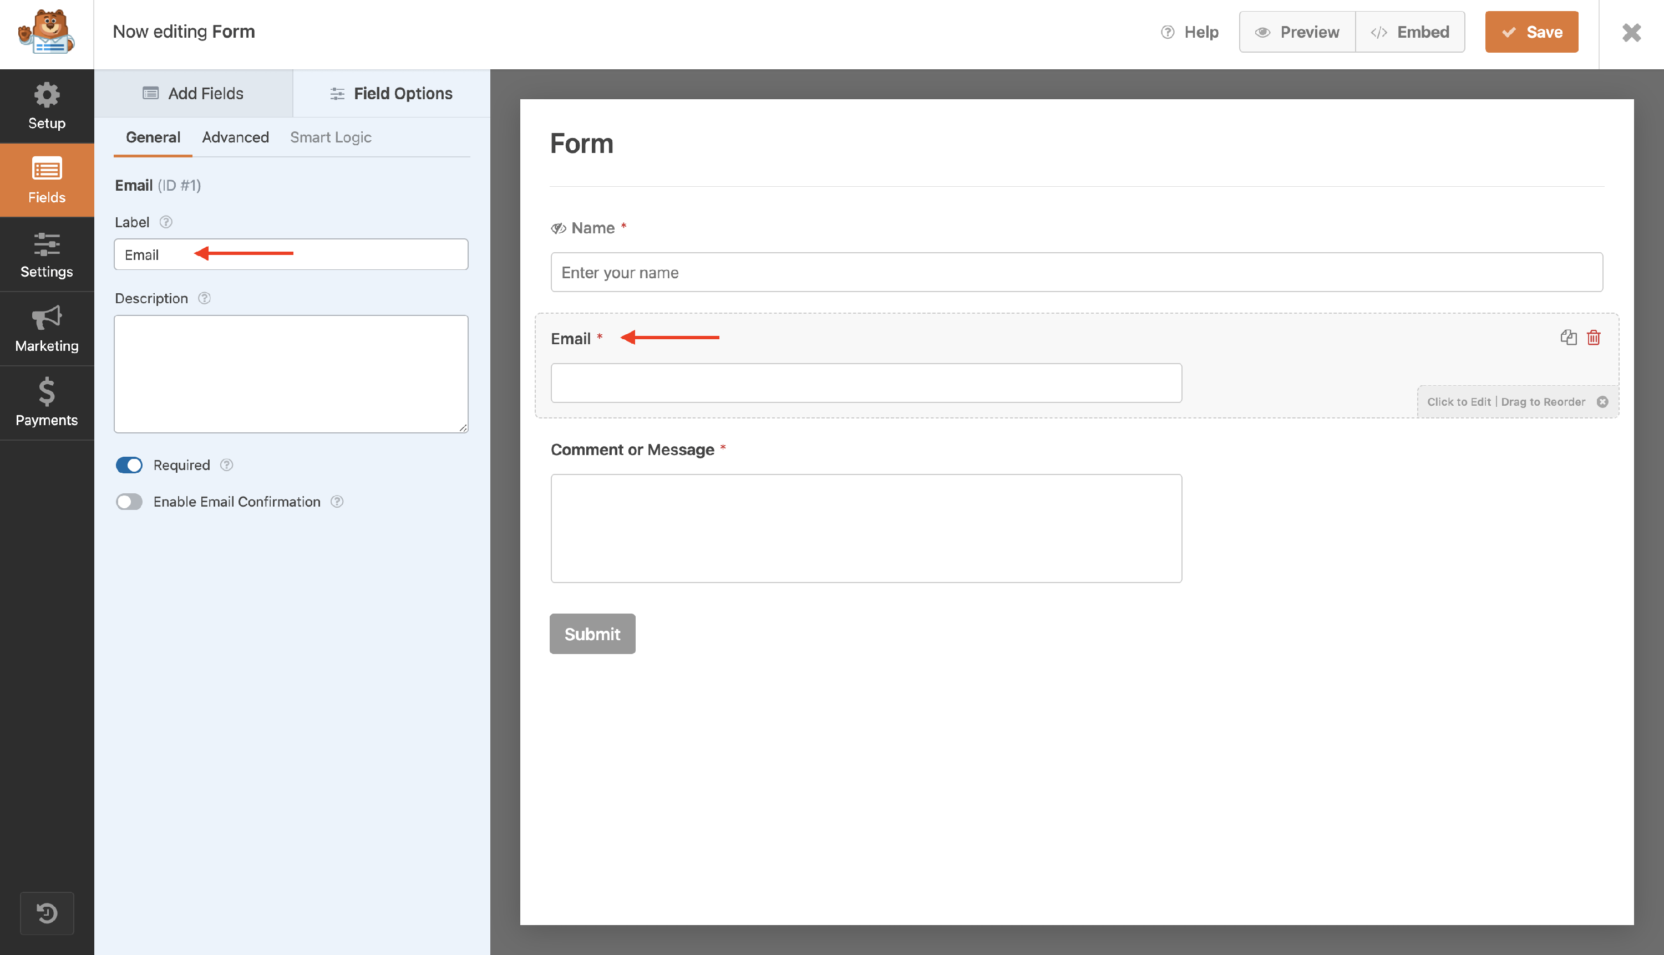
Task: Open the Help link
Action: pos(1189,32)
